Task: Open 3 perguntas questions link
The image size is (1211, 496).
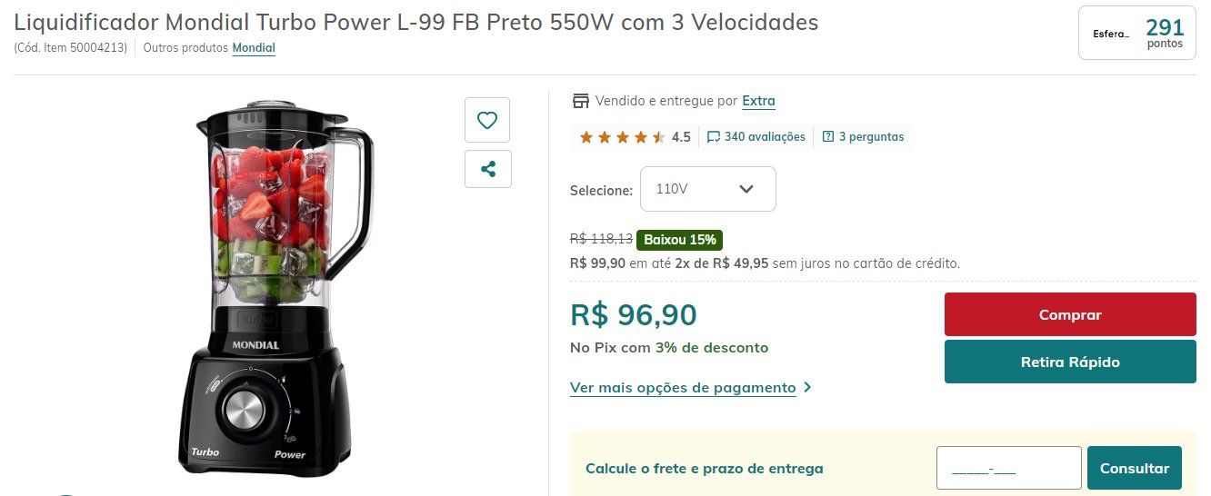Action: tap(871, 137)
